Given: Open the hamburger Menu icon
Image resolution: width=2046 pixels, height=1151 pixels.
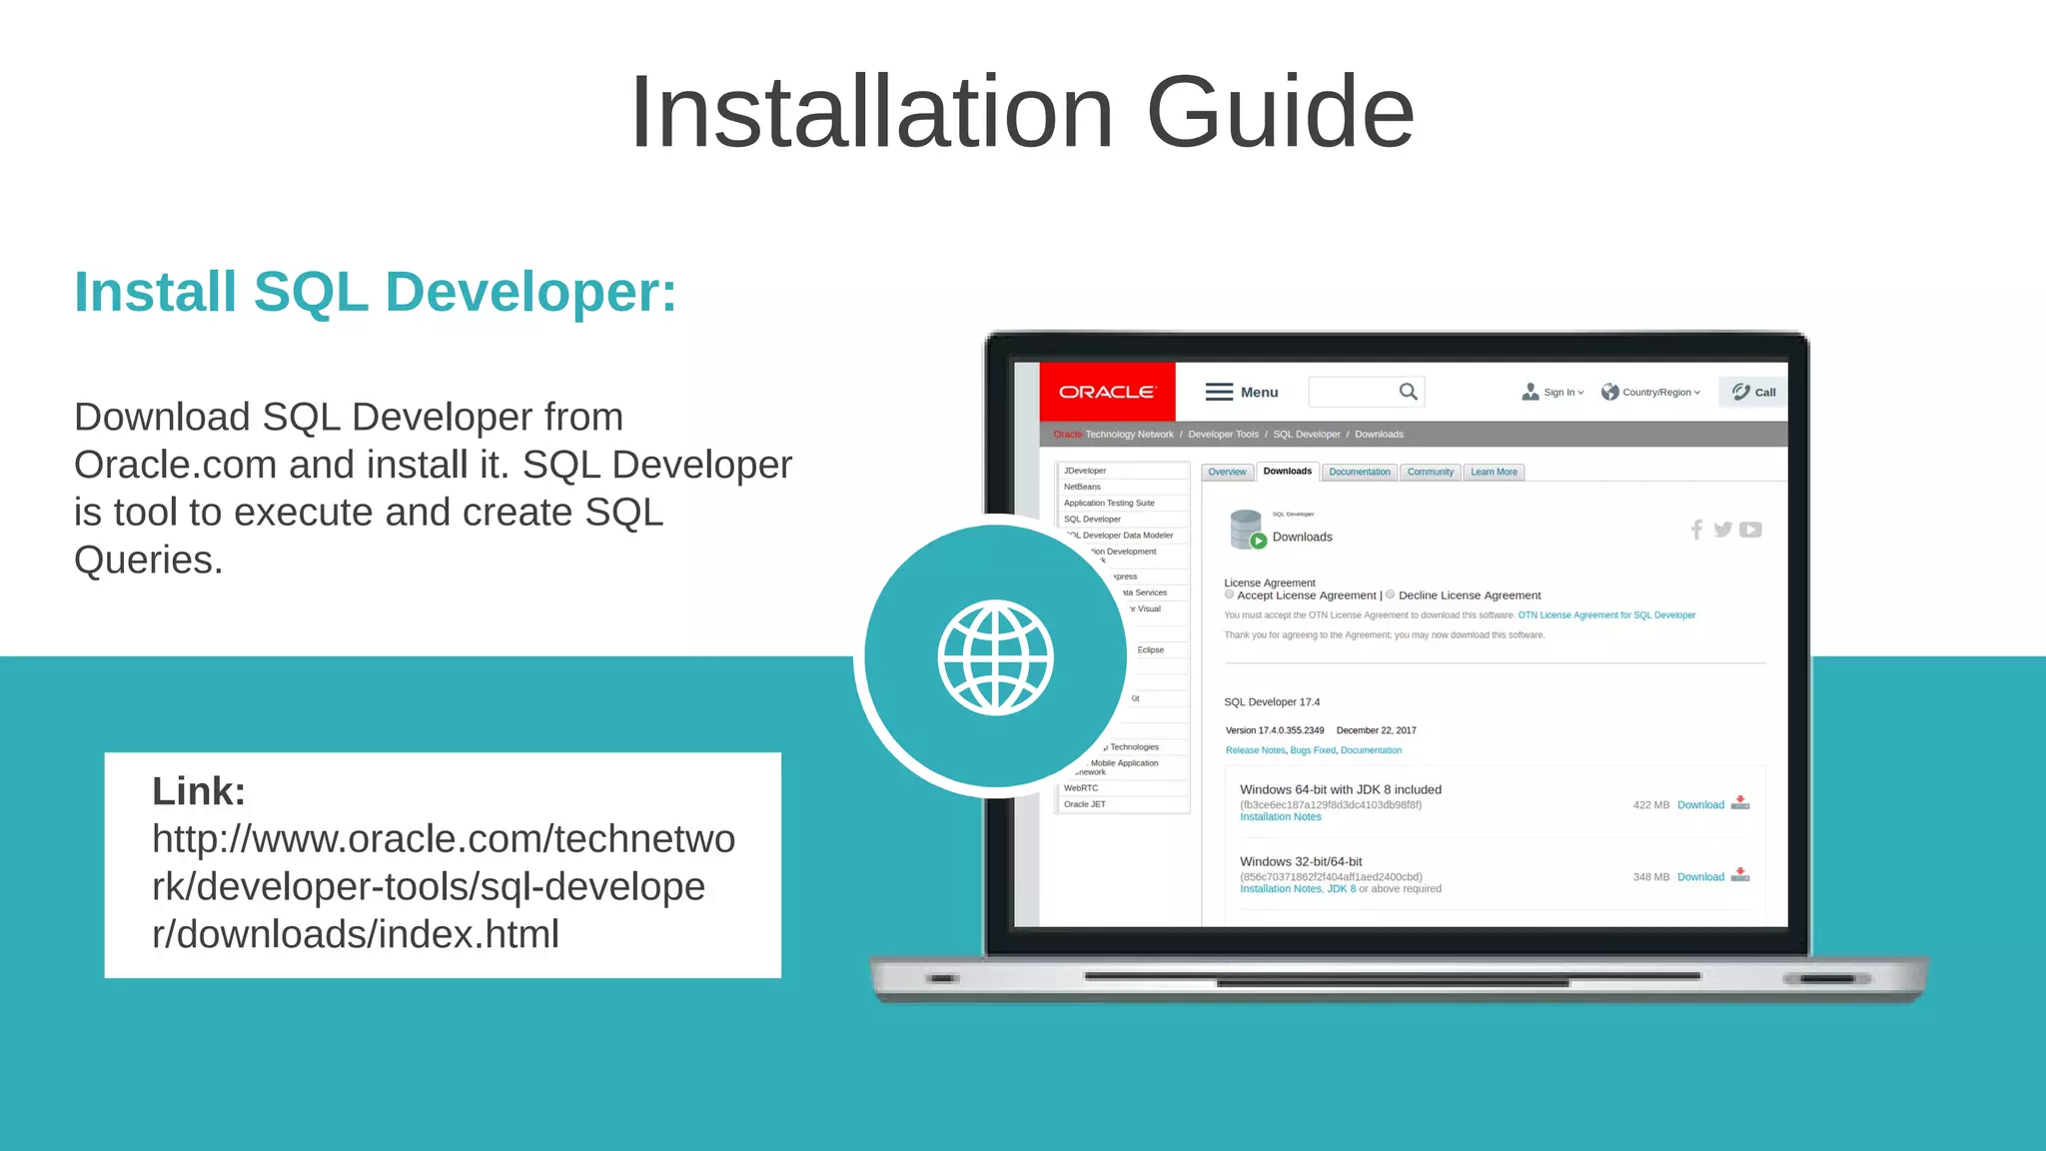Looking at the screenshot, I should (1219, 392).
